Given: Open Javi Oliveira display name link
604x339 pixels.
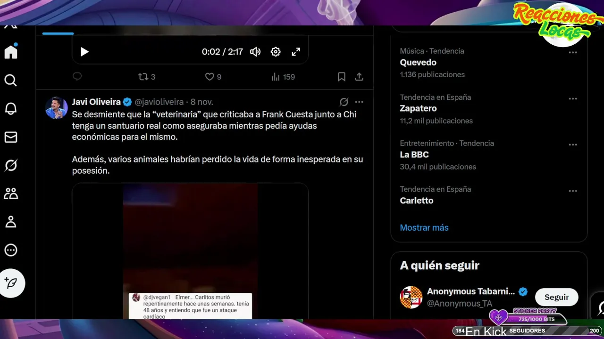Looking at the screenshot, I should (x=96, y=102).
